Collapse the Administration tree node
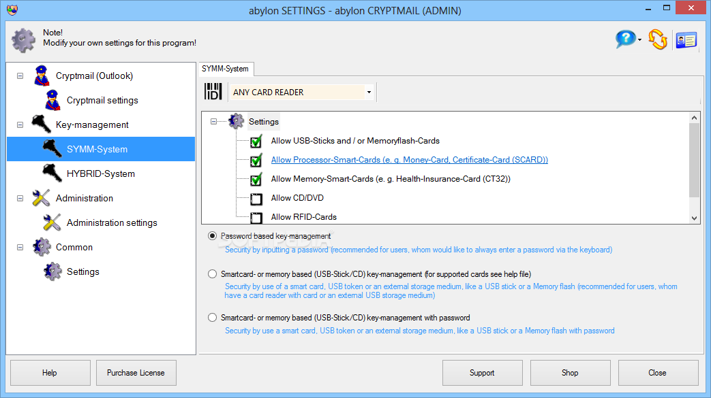 click(20, 198)
